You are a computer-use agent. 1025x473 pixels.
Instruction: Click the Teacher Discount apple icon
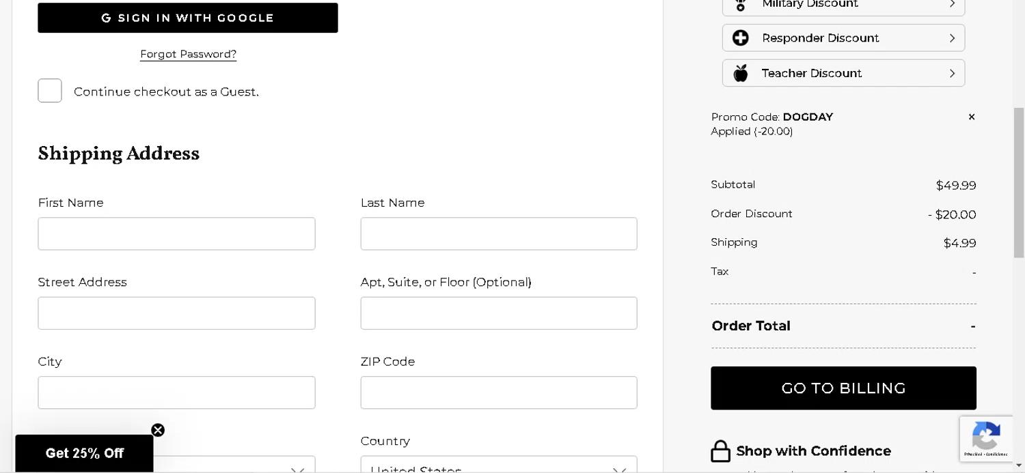click(741, 73)
